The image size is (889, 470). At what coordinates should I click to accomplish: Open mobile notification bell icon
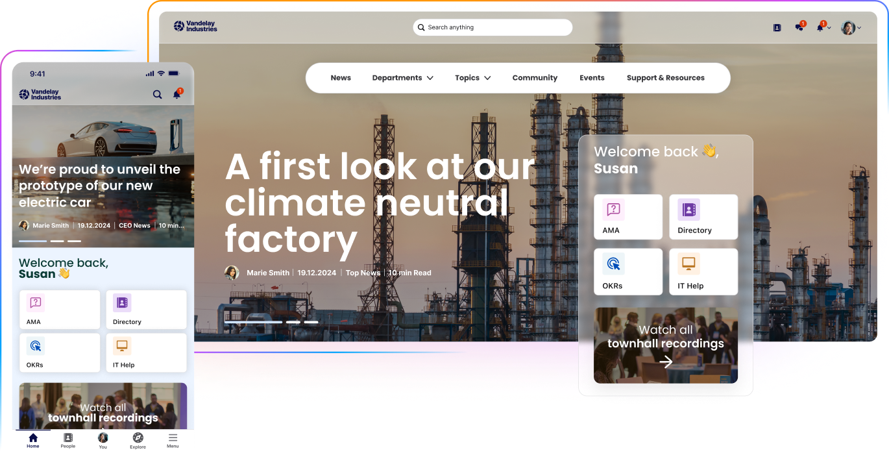[177, 94]
